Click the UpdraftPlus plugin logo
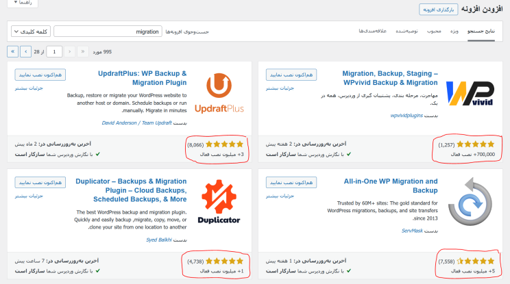 click(219, 93)
